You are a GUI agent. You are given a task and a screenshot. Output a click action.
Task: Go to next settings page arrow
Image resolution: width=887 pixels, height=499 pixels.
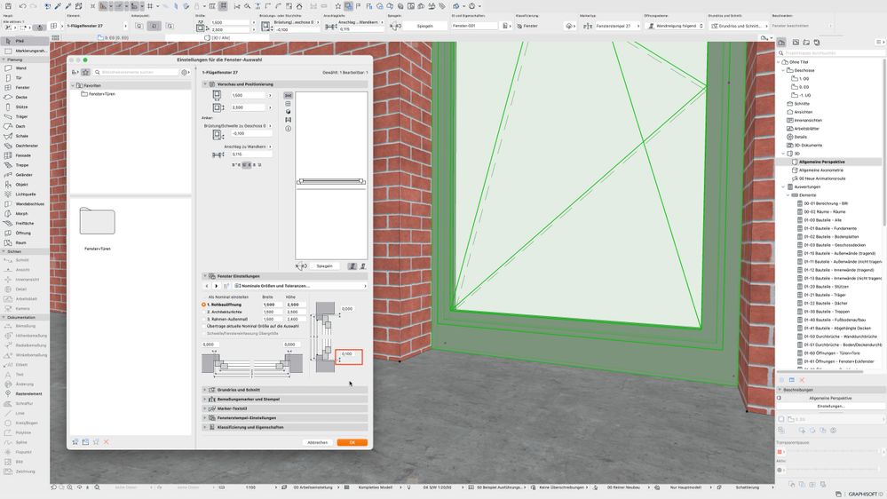point(216,286)
